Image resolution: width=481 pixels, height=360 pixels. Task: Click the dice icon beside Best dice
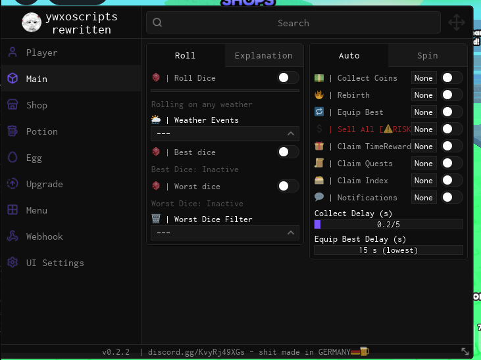(x=156, y=152)
